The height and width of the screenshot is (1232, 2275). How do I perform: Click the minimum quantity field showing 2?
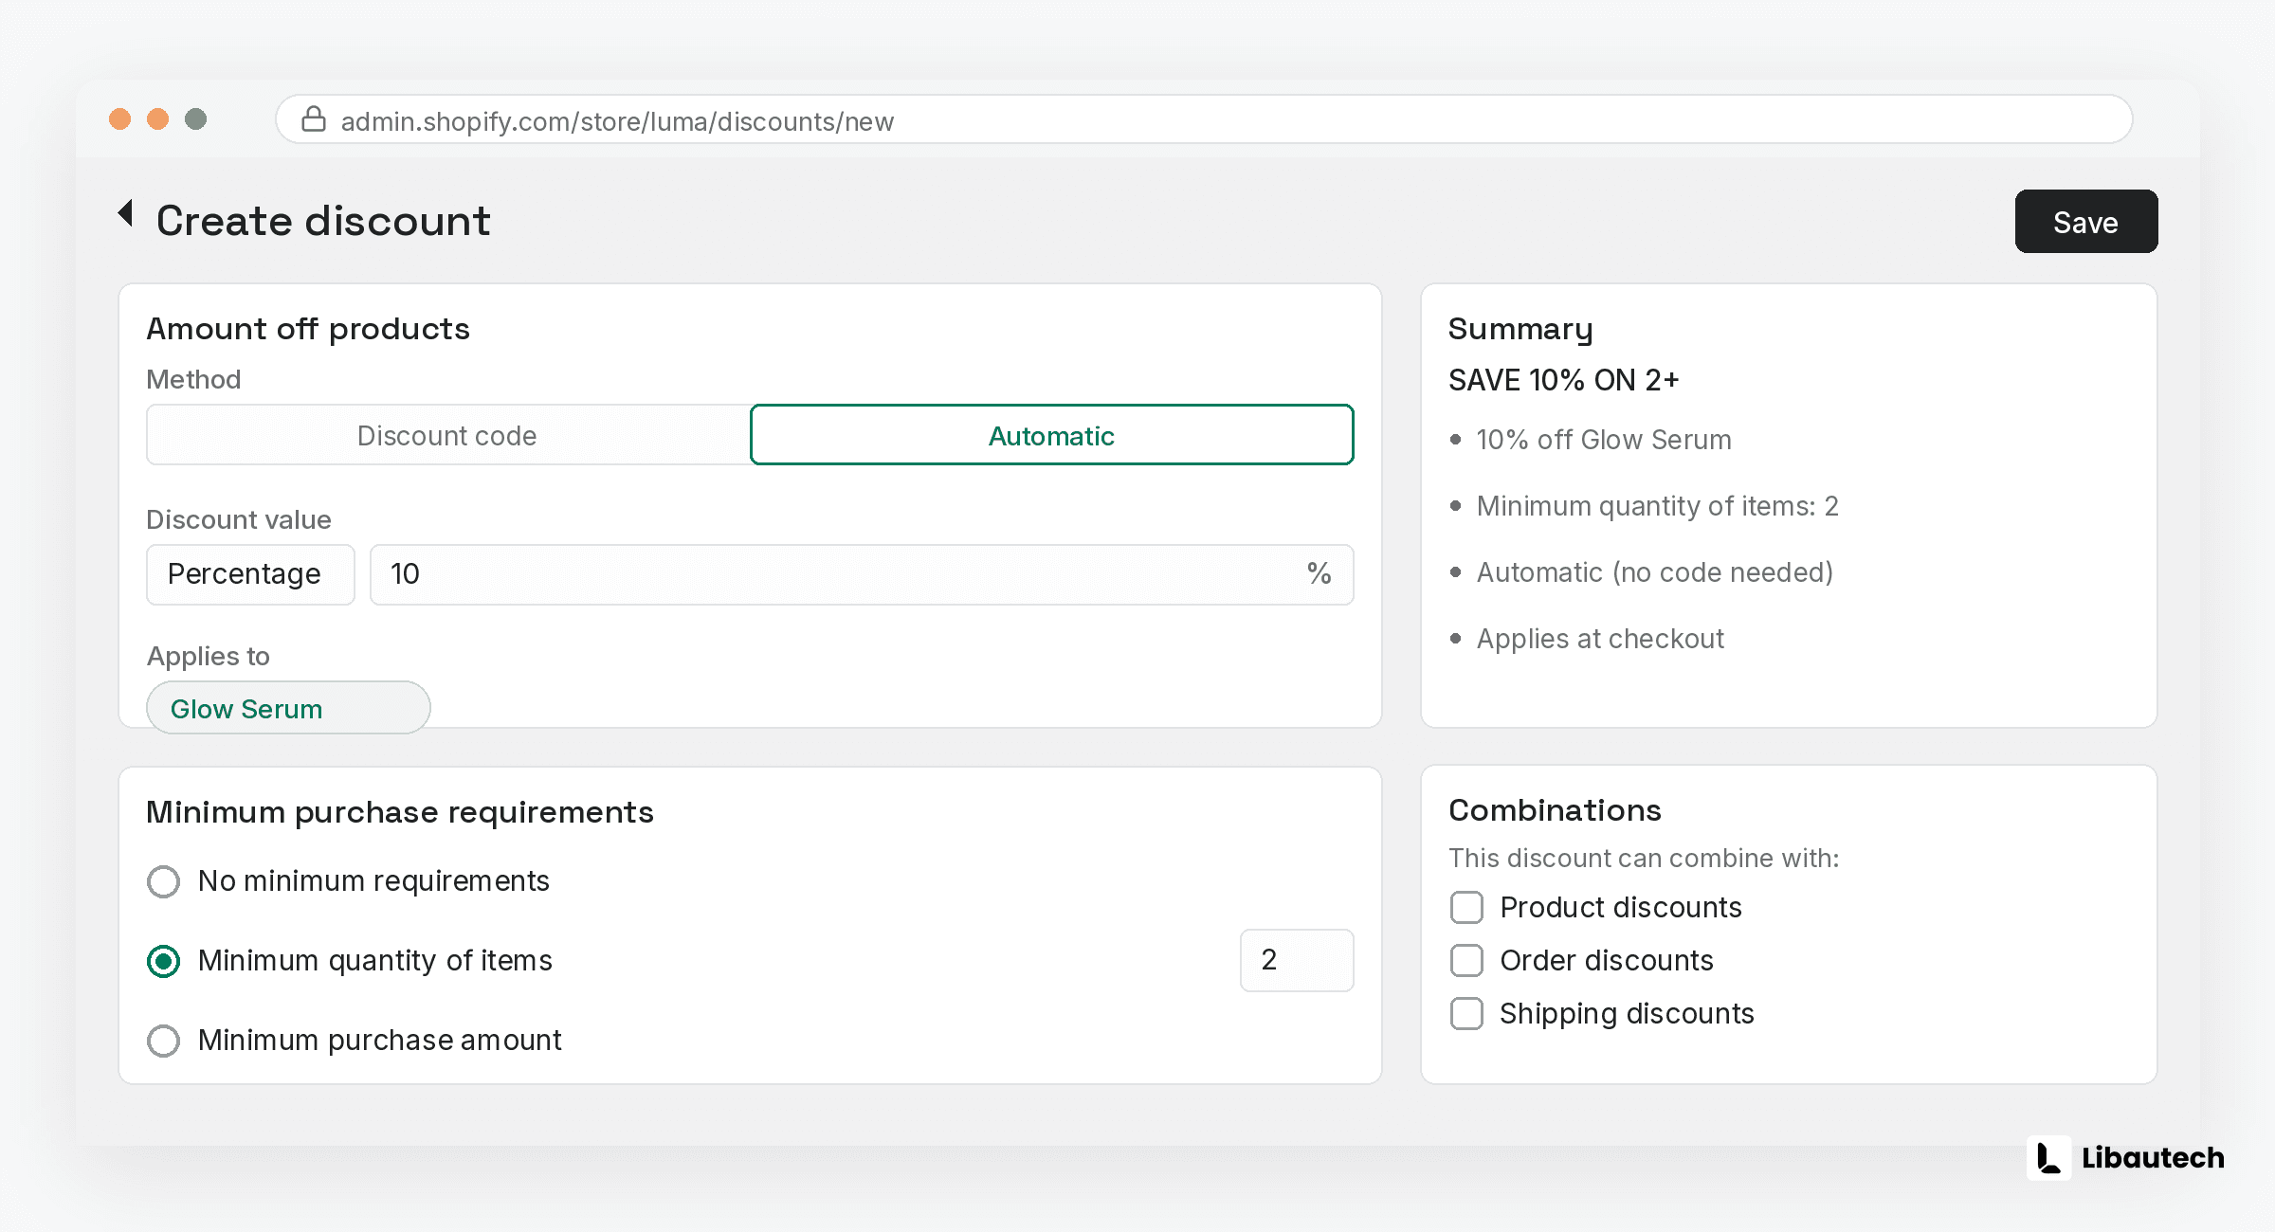pyautogui.click(x=1297, y=960)
